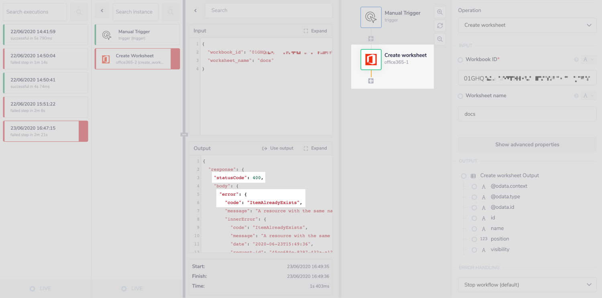Click the Show advanced properties button
The height and width of the screenshot is (298, 602).
pos(527,144)
